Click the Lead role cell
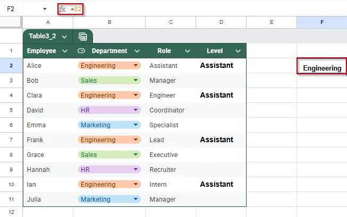Image resolution: width=347 pixels, height=217 pixels. coord(171,140)
